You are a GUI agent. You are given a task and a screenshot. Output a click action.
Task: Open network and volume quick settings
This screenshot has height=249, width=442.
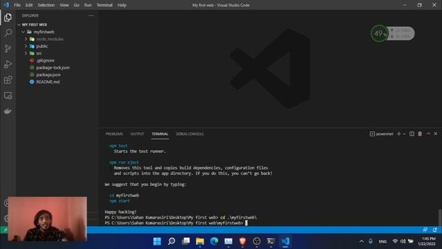(x=403, y=241)
